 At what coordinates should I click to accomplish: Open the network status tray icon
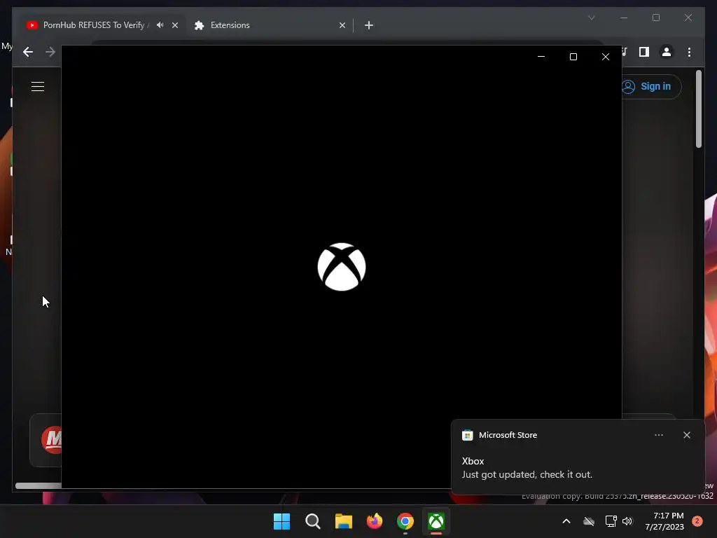(611, 521)
